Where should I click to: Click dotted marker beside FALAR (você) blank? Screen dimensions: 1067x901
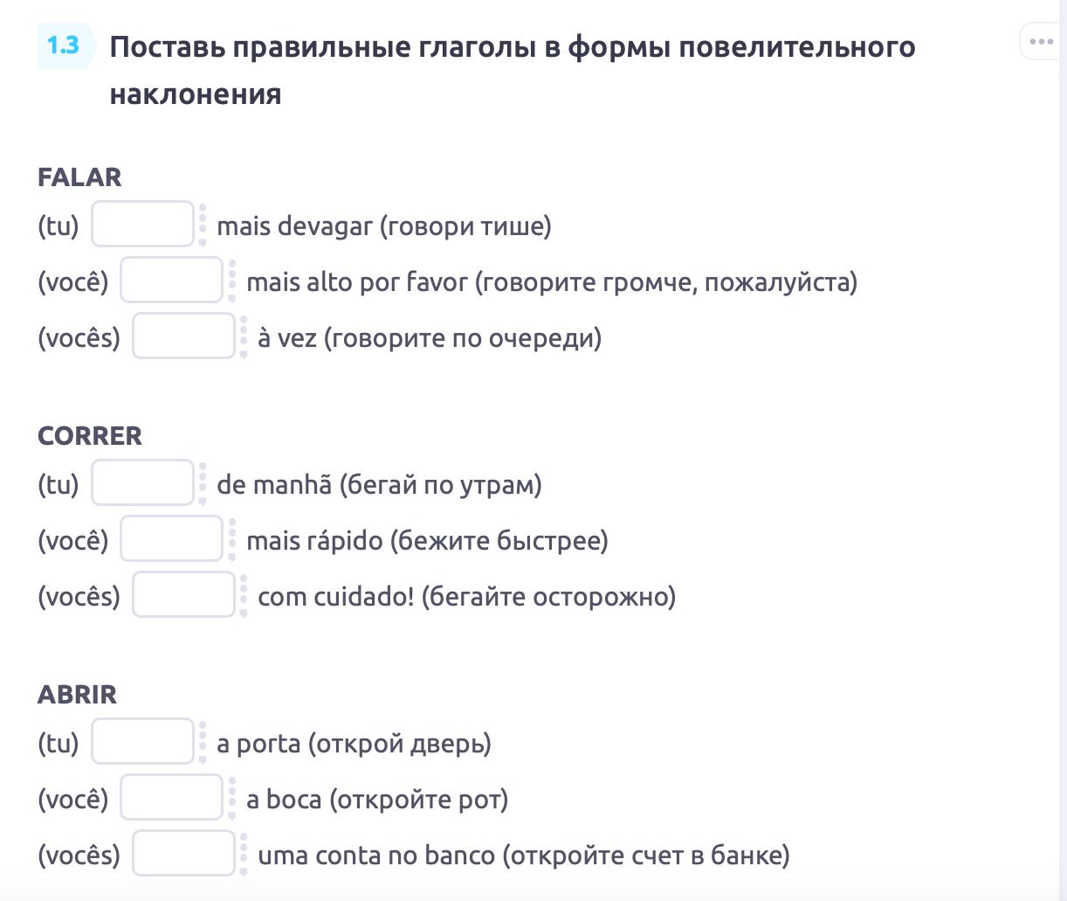click(x=232, y=281)
